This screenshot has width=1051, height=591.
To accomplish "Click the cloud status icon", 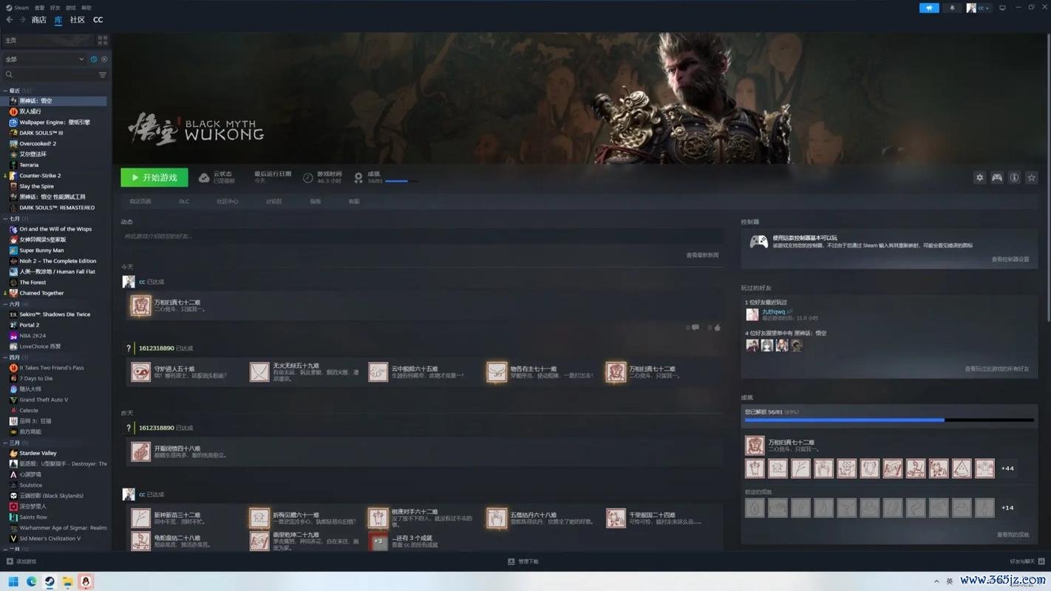I will click(x=204, y=178).
